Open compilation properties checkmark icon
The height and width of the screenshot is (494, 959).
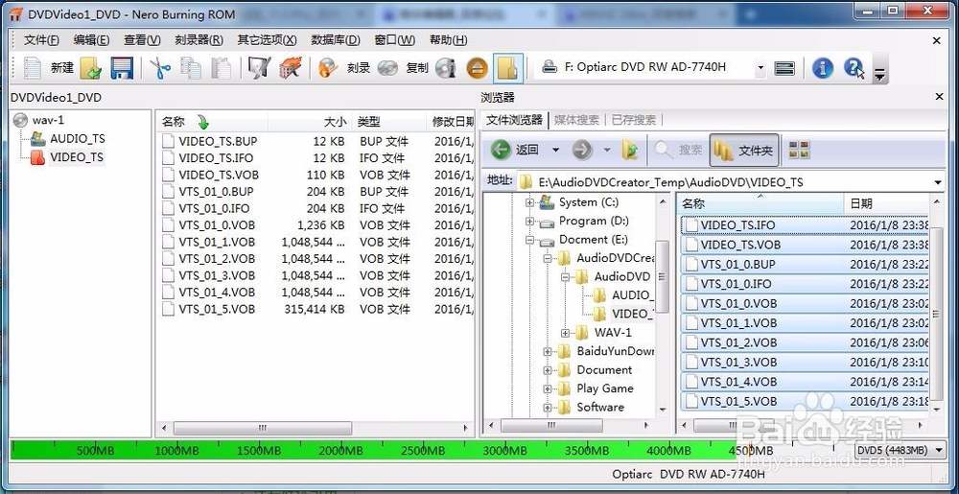(x=259, y=68)
